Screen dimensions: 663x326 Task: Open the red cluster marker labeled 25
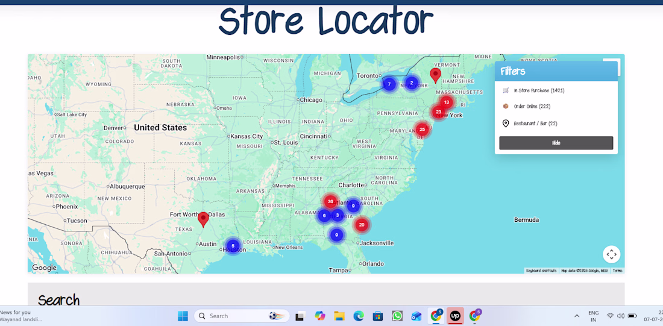(x=422, y=130)
